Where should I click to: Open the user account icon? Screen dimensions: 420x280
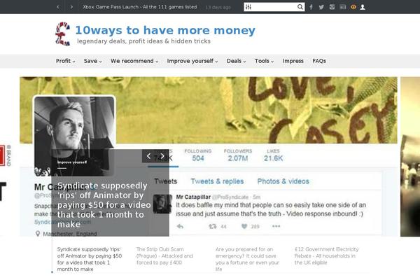[363, 7]
